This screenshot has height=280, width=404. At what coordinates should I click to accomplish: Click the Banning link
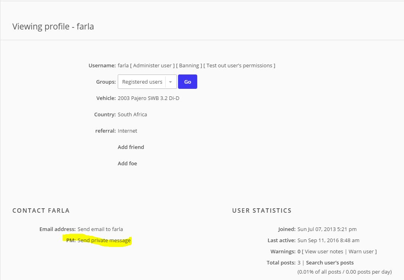coord(189,65)
